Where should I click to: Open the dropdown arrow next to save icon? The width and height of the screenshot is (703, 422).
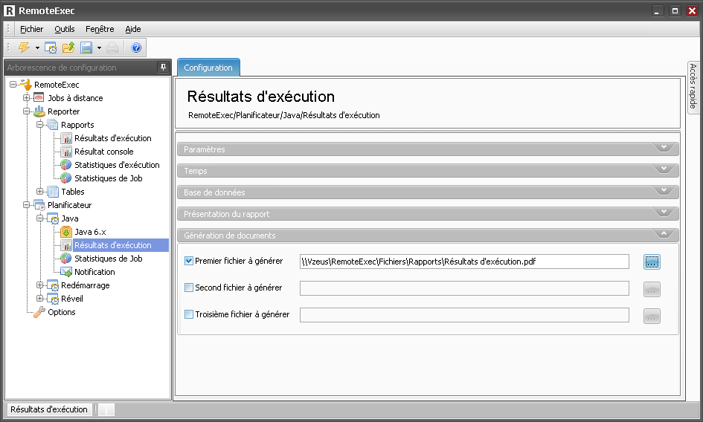99,48
